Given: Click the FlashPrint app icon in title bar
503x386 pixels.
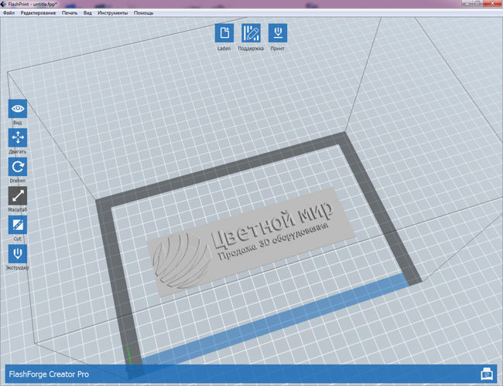Looking at the screenshot, I should [4, 4].
